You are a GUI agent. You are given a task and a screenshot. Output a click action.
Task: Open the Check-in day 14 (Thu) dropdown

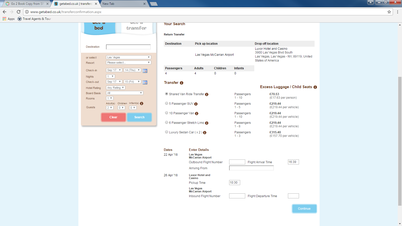(132, 70)
